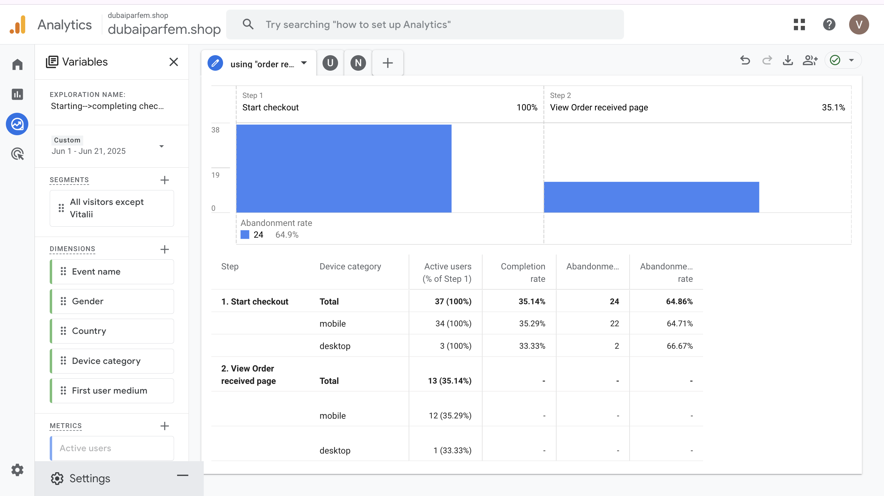The height and width of the screenshot is (496, 884).
Task: Add a new segment
Action: coord(165,180)
